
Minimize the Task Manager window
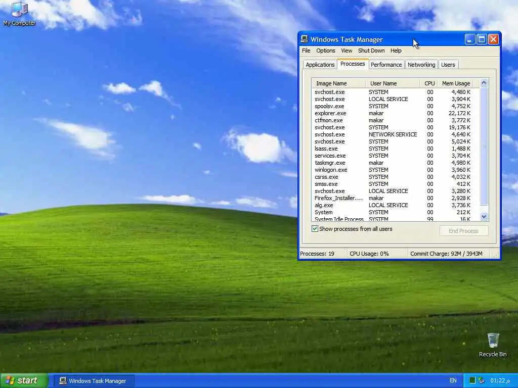coord(470,39)
